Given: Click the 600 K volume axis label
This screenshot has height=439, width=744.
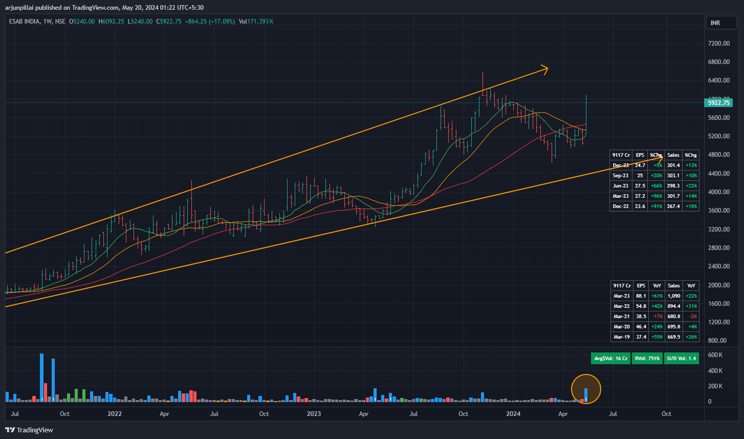Looking at the screenshot, I should (715, 355).
